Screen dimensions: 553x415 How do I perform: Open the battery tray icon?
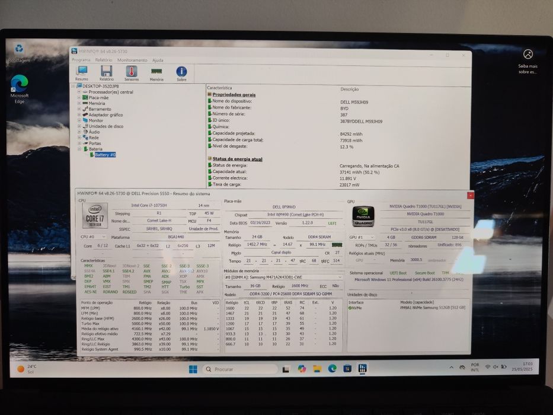pos(504,367)
